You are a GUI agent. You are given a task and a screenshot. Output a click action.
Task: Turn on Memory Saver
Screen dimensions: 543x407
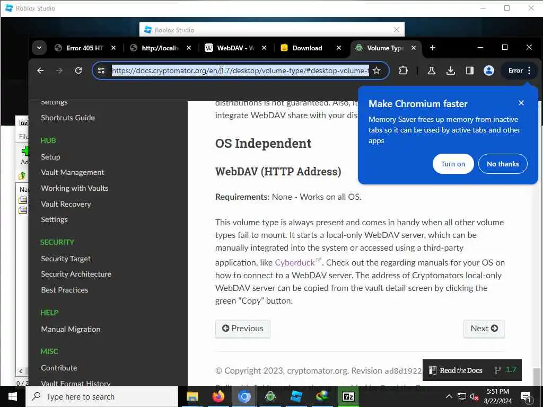pos(453,164)
